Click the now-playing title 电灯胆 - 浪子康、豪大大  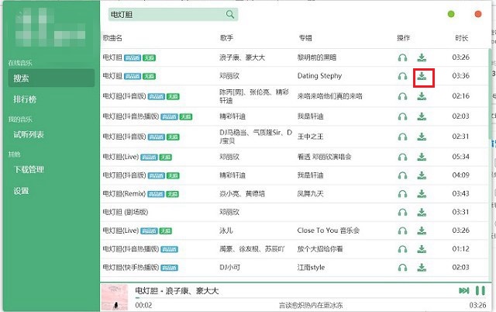tap(177, 290)
